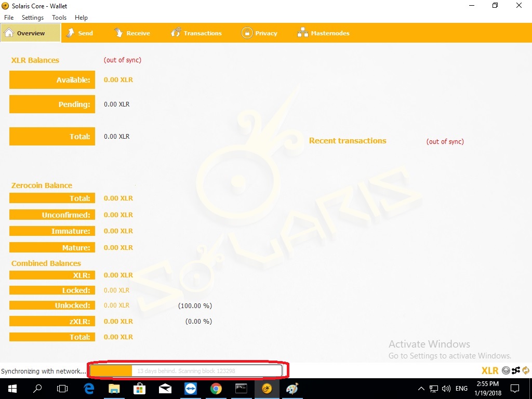
Task: Click the out of sync label beside Recent transactions
Action: pos(445,141)
